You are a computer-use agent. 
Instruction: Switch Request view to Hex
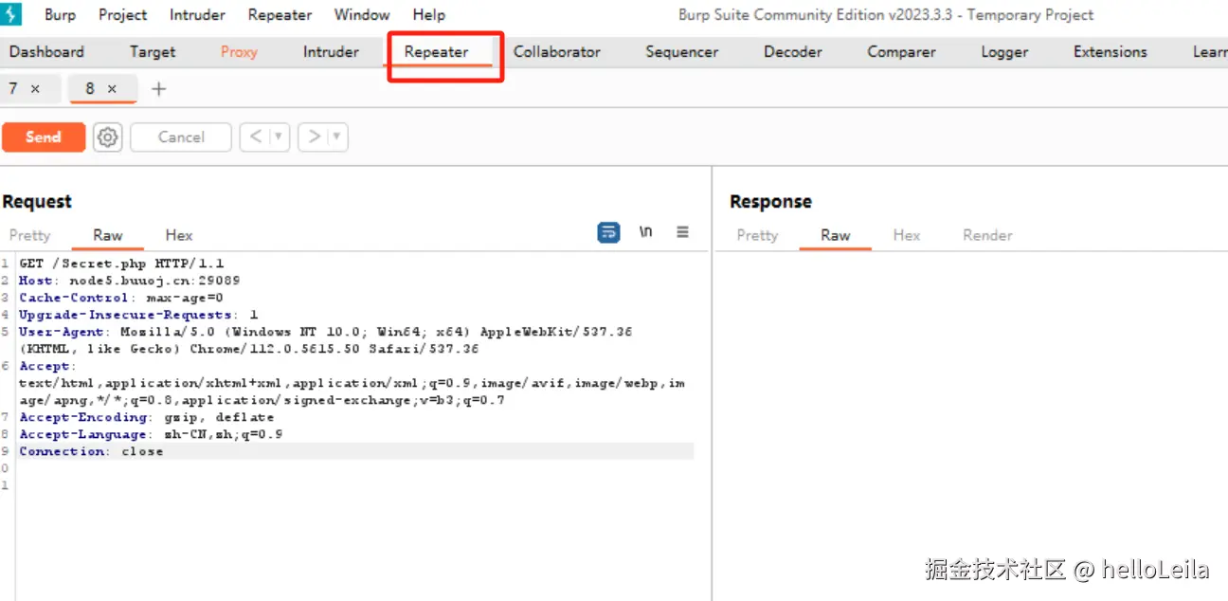(178, 235)
